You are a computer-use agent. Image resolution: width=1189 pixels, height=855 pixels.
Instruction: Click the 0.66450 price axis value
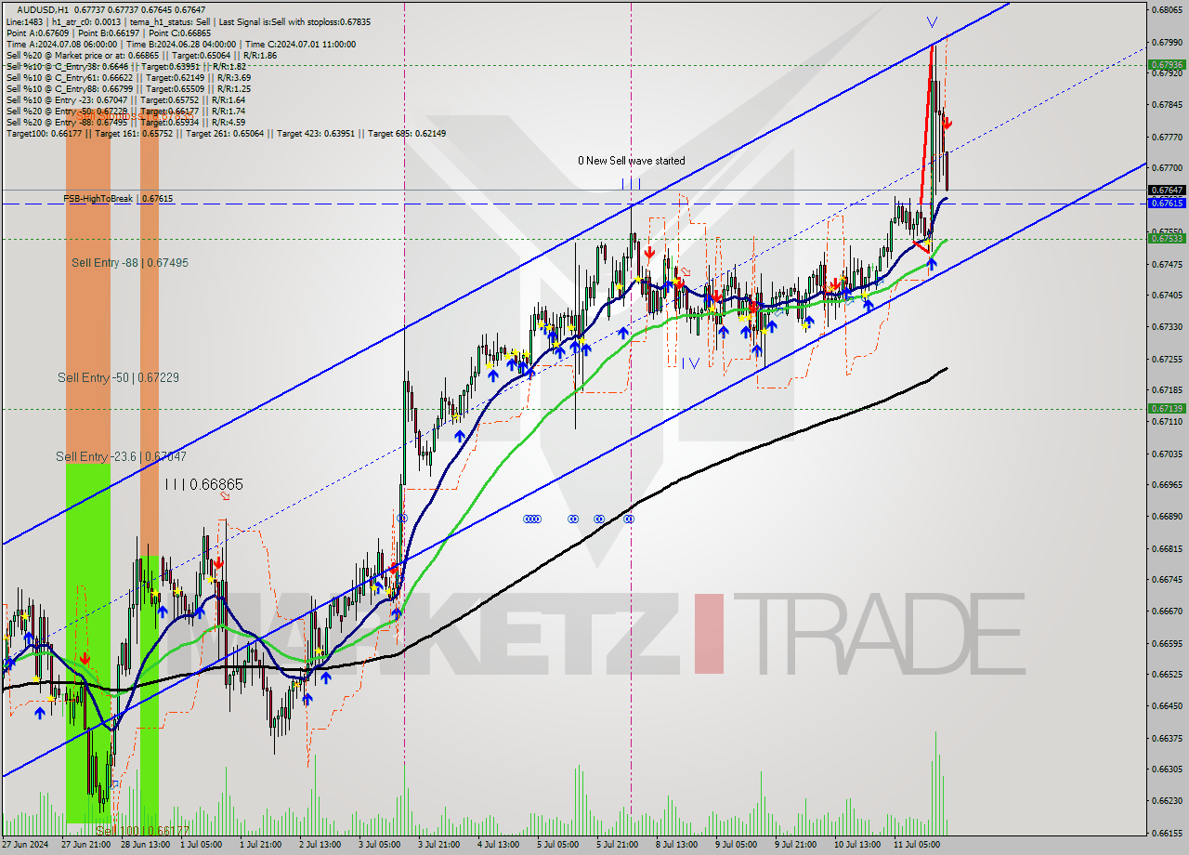coord(1167,706)
